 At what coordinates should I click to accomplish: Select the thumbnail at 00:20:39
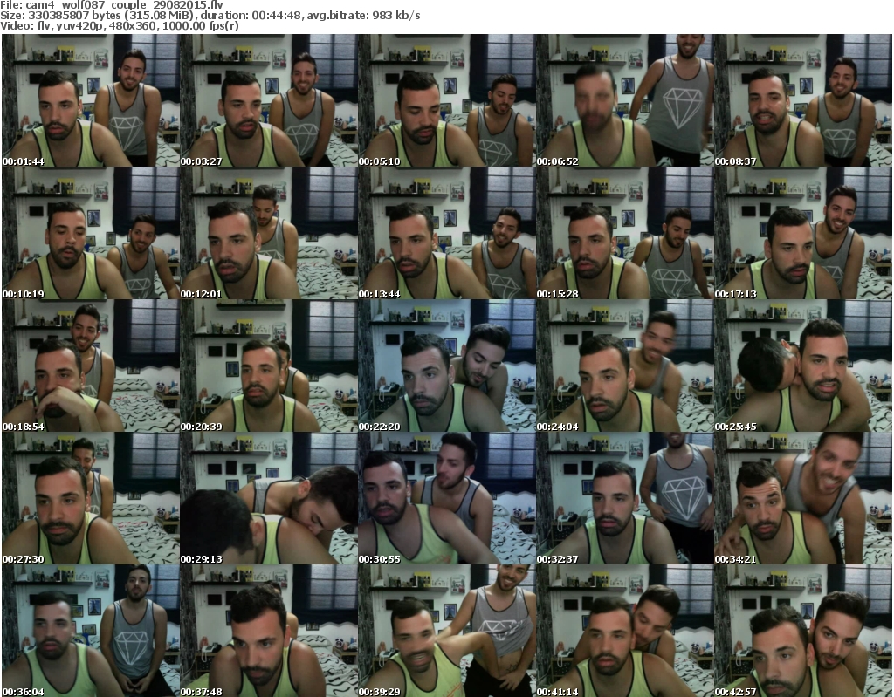pos(269,366)
